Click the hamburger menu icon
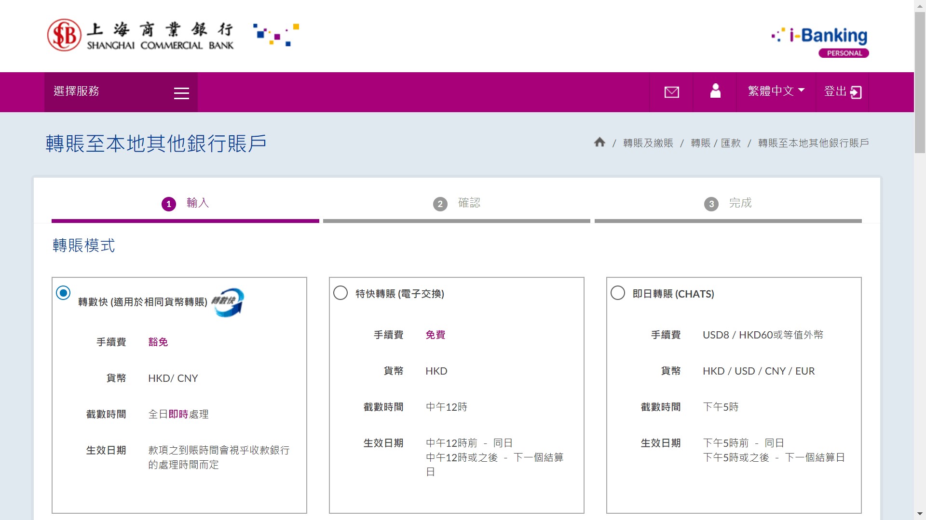This screenshot has height=520, width=926. click(x=181, y=93)
